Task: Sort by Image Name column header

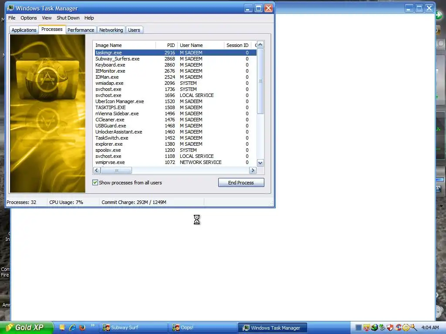Action: 125,45
